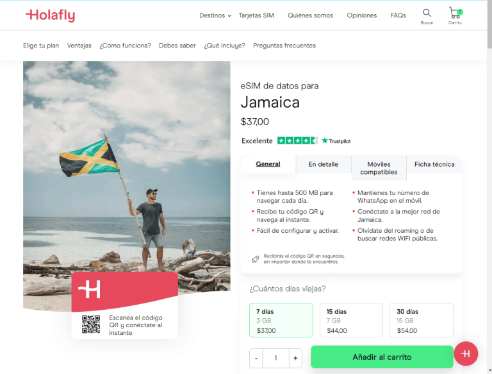Select the 7 días plan option
This screenshot has width=492, height=374.
click(281, 320)
